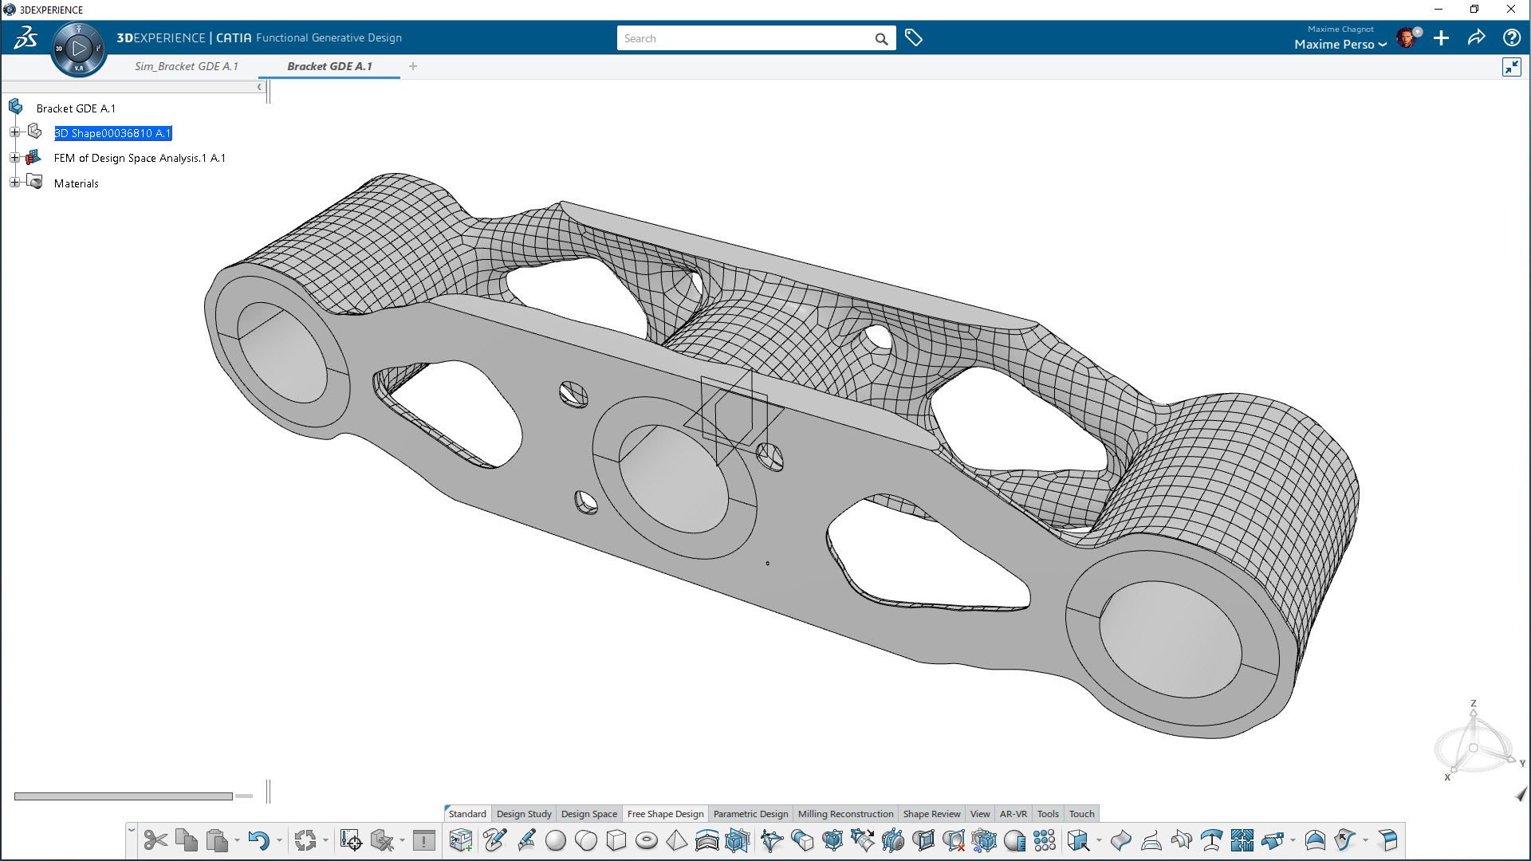The height and width of the screenshot is (861, 1531).
Task: Switch to the Standard tab
Action: [467, 814]
